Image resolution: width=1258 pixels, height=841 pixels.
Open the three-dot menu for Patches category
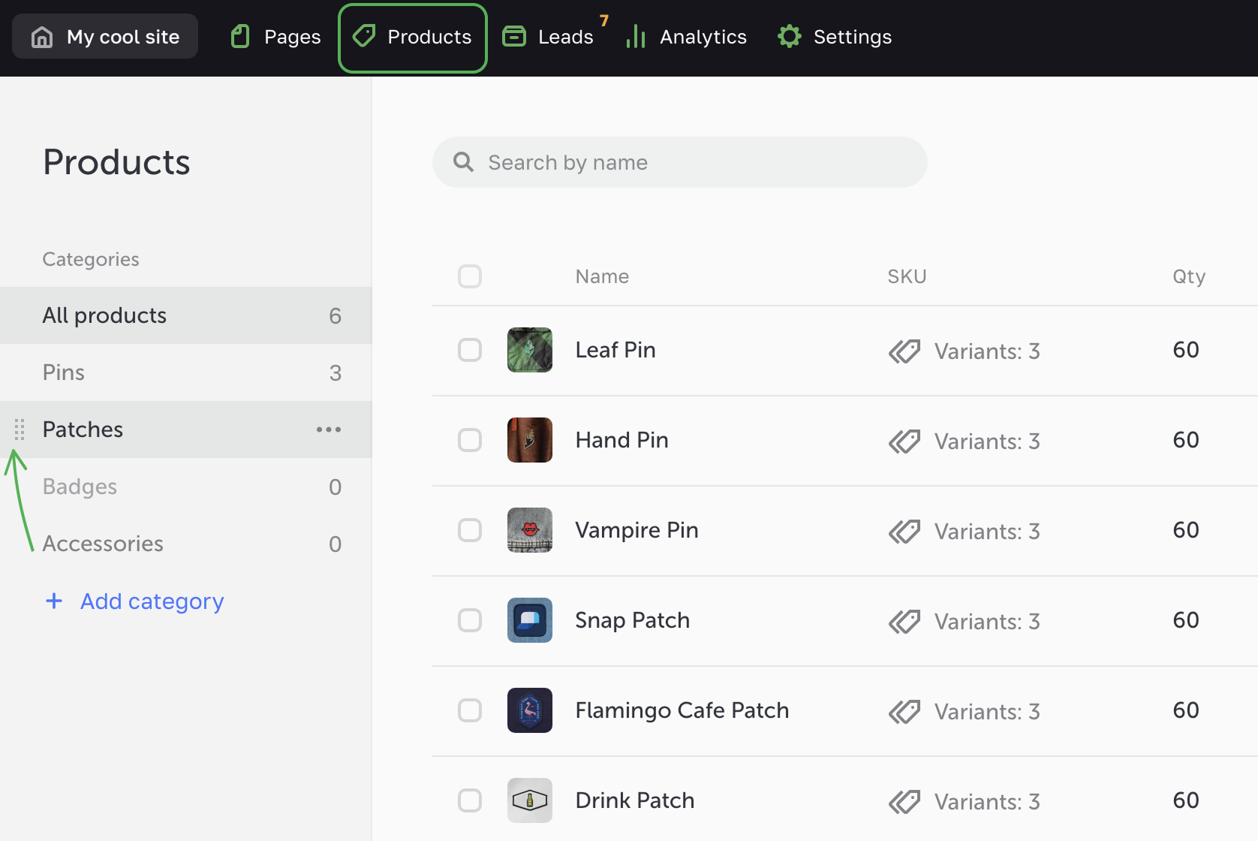(x=329, y=430)
